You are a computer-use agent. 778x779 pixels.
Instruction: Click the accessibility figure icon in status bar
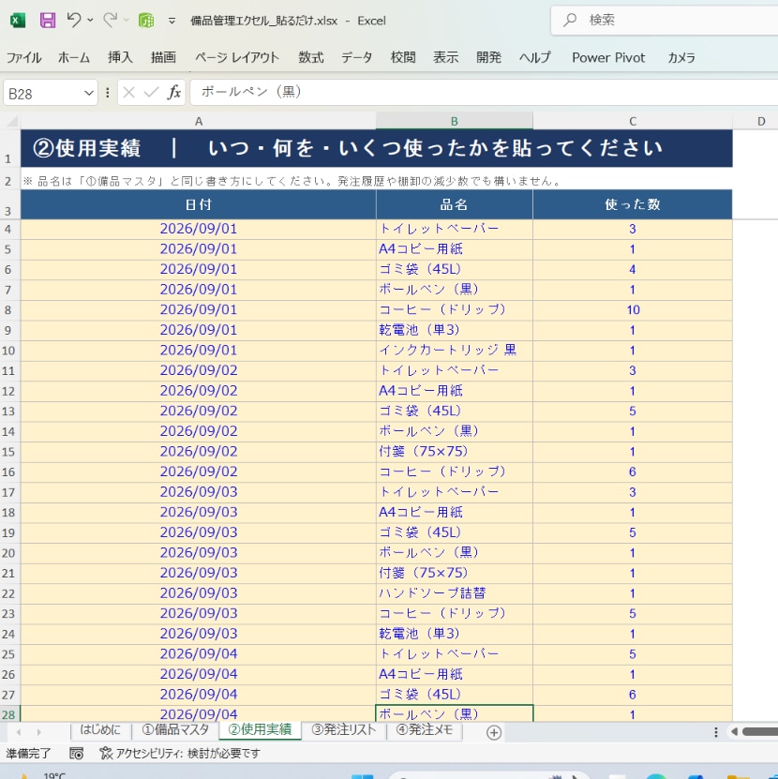(106, 753)
